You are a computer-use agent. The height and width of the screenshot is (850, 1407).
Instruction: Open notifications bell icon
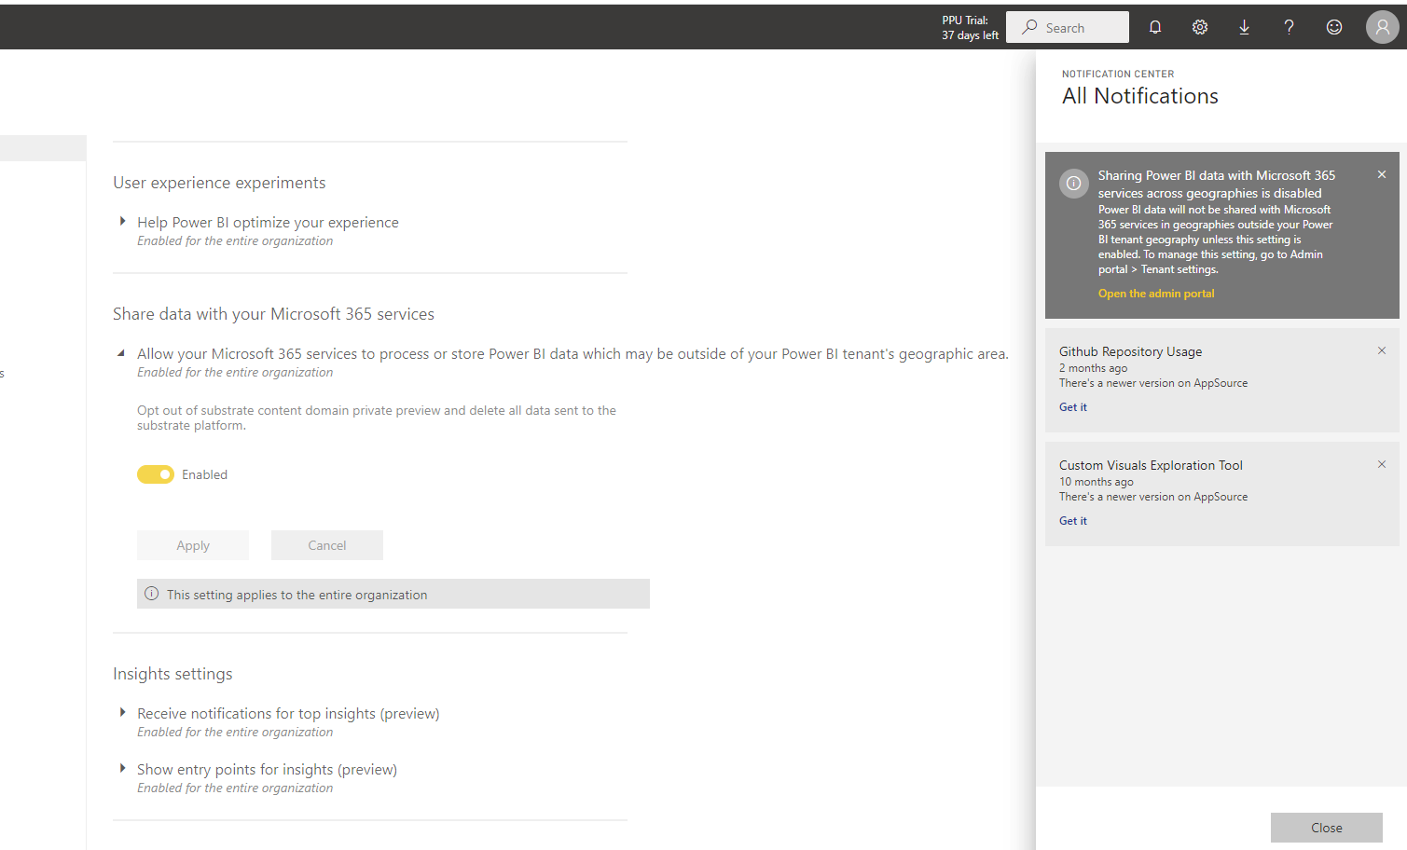tap(1155, 27)
